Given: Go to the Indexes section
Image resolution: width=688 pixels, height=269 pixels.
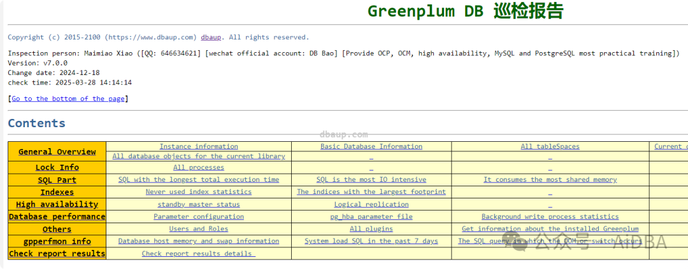Looking at the screenshot, I should click(x=57, y=192).
